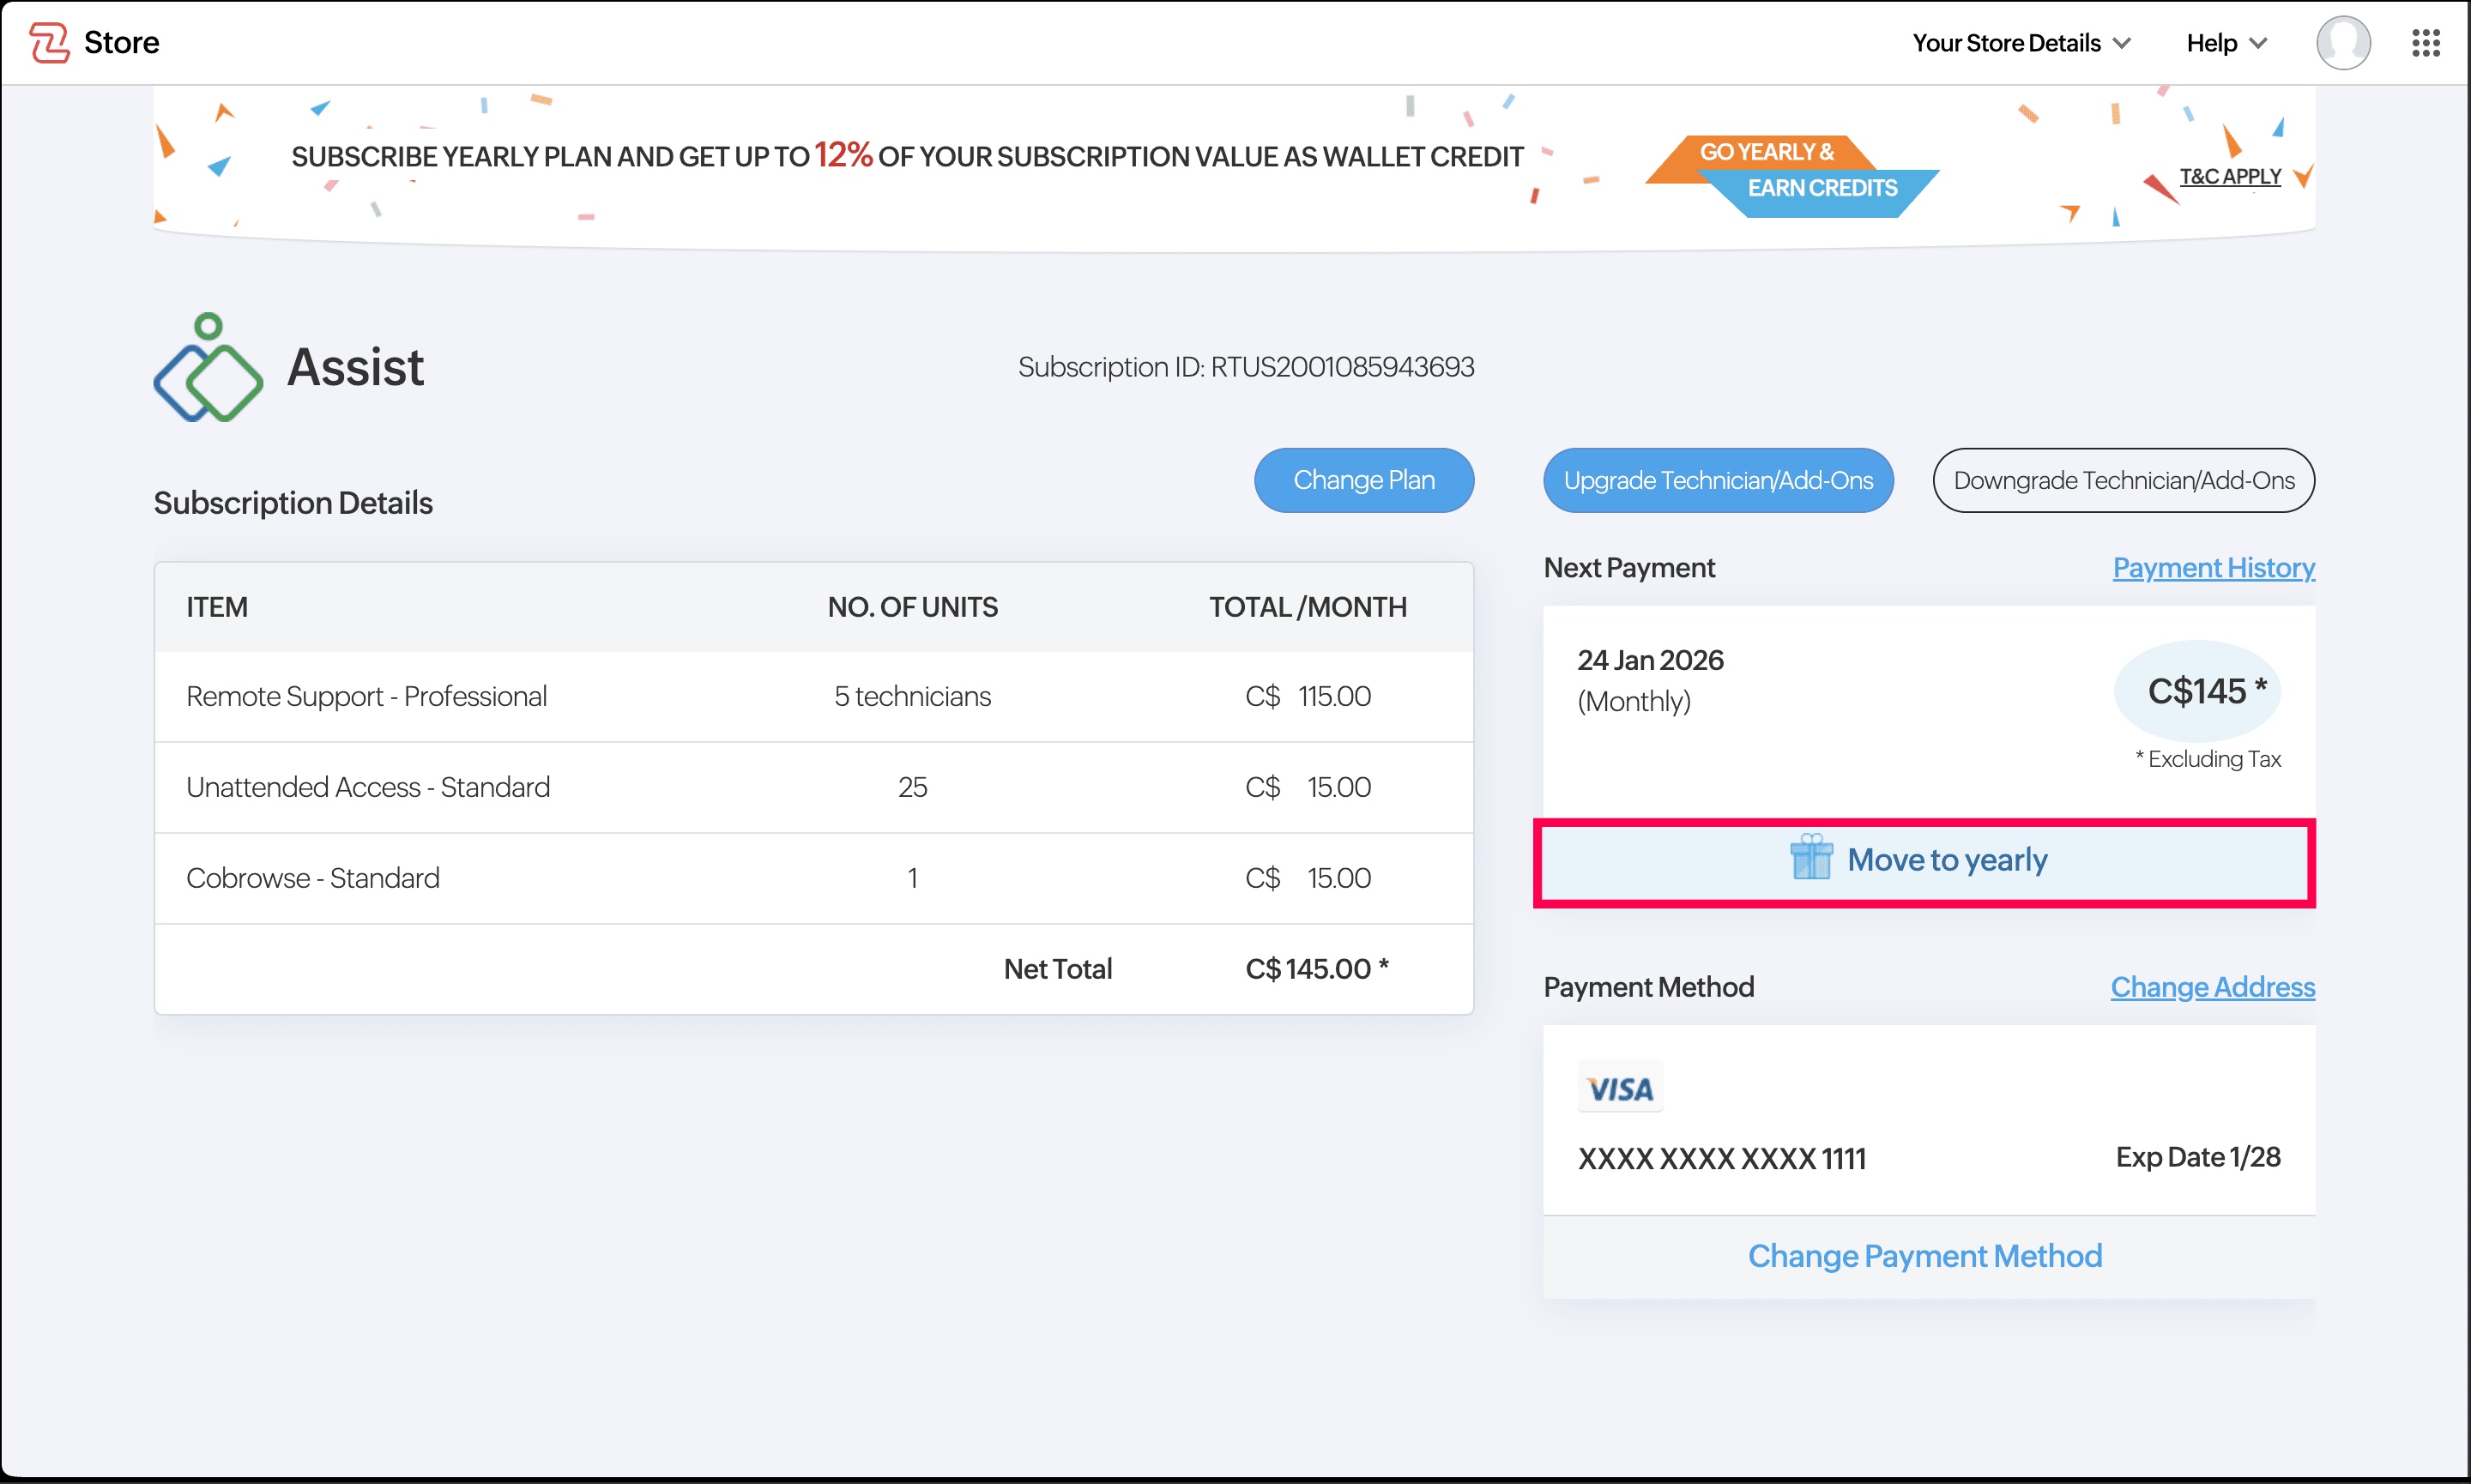Click the Remote Support - Professional row
Image resolution: width=2471 pixels, height=1484 pixels.
[812, 696]
